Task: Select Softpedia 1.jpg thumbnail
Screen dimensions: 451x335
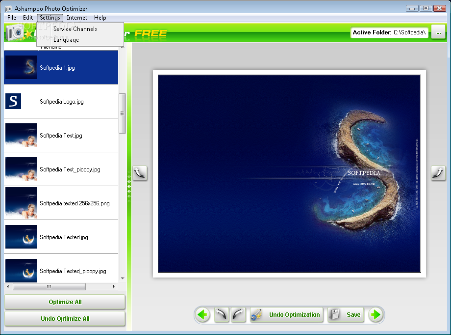Action: coord(21,67)
